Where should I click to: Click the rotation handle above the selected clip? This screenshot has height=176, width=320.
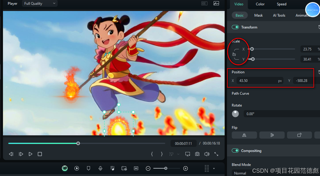pyautogui.click(x=119, y=105)
